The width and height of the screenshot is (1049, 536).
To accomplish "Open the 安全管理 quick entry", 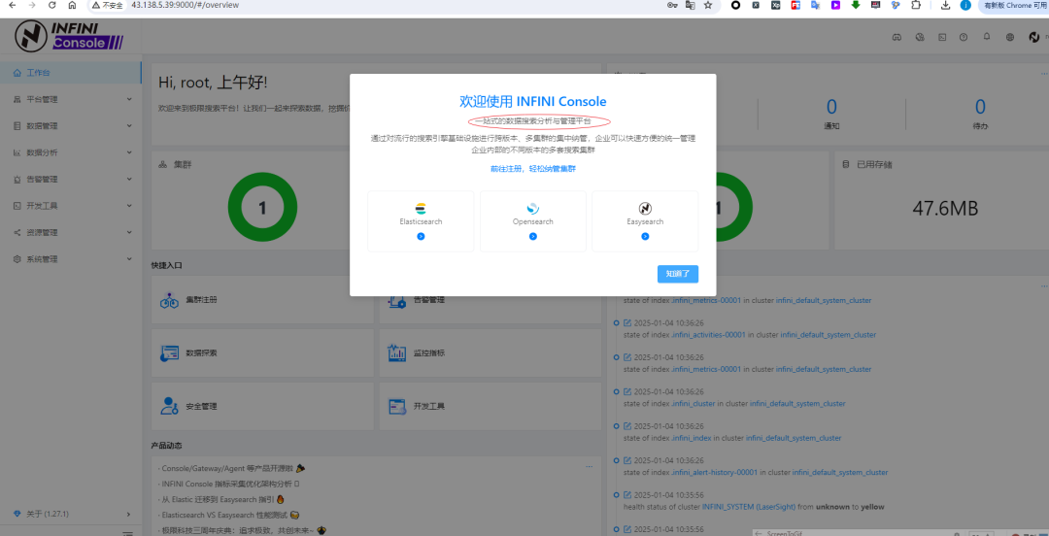I will (x=262, y=406).
